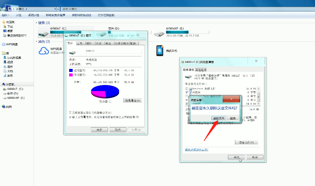
Task: Click the recycle bin icon in cleanup list
Action: coord(190,92)
